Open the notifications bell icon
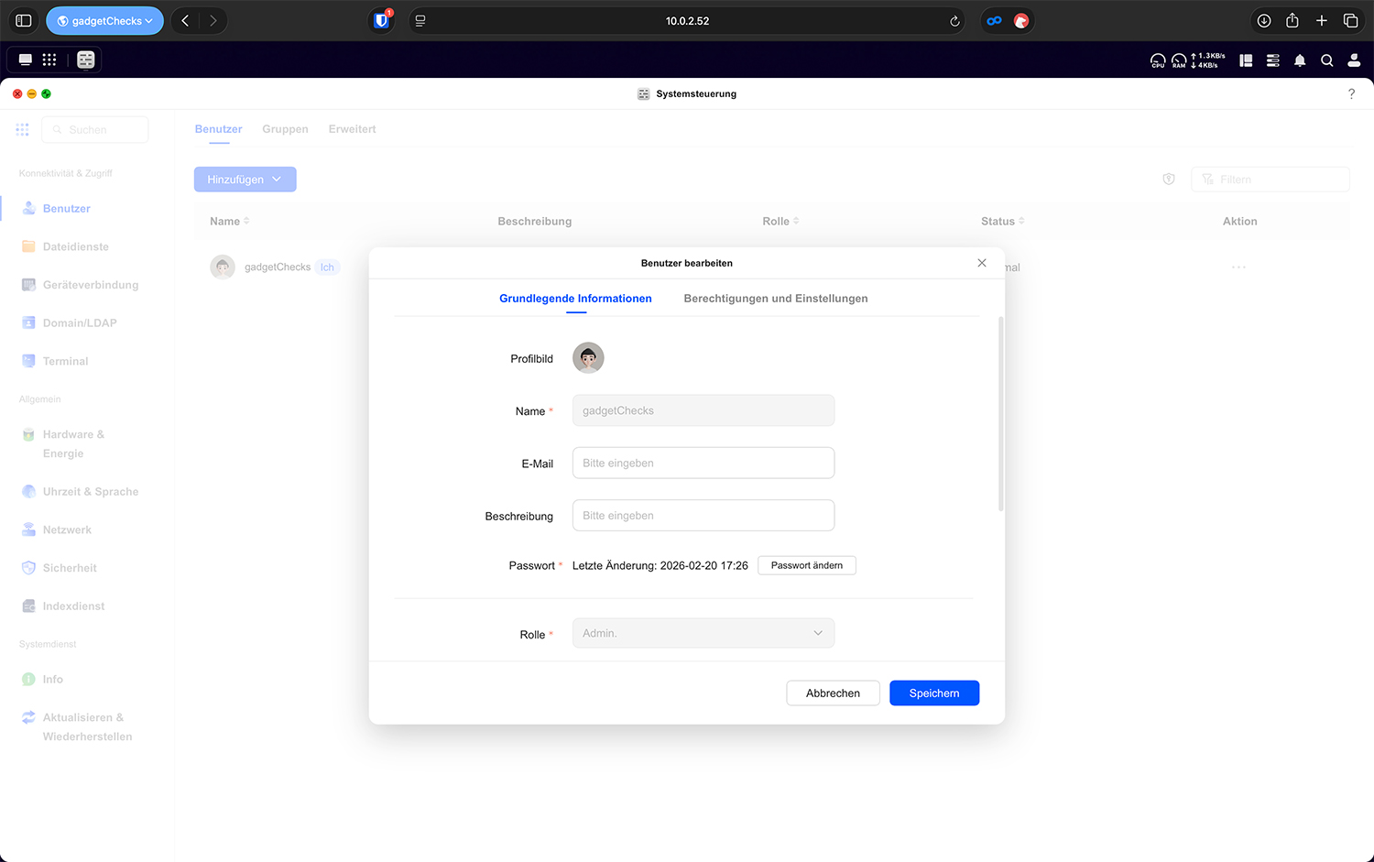This screenshot has height=862, width=1374. (x=1299, y=60)
